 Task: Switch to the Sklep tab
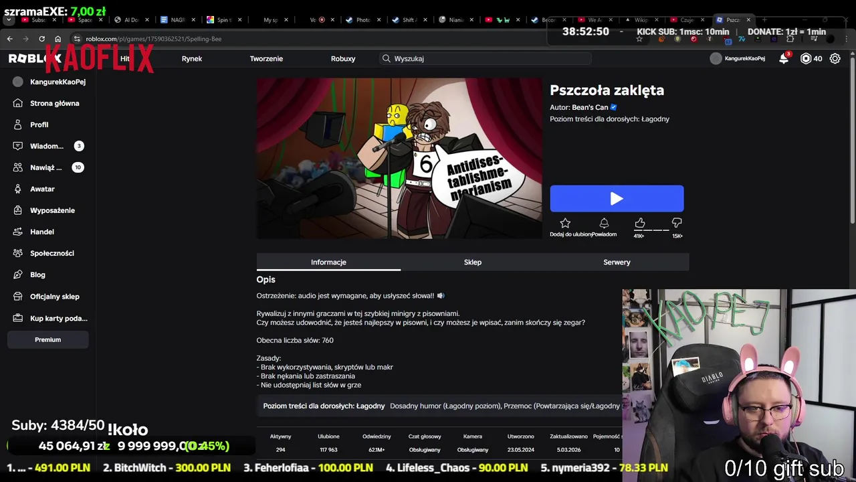click(x=473, y=262)
